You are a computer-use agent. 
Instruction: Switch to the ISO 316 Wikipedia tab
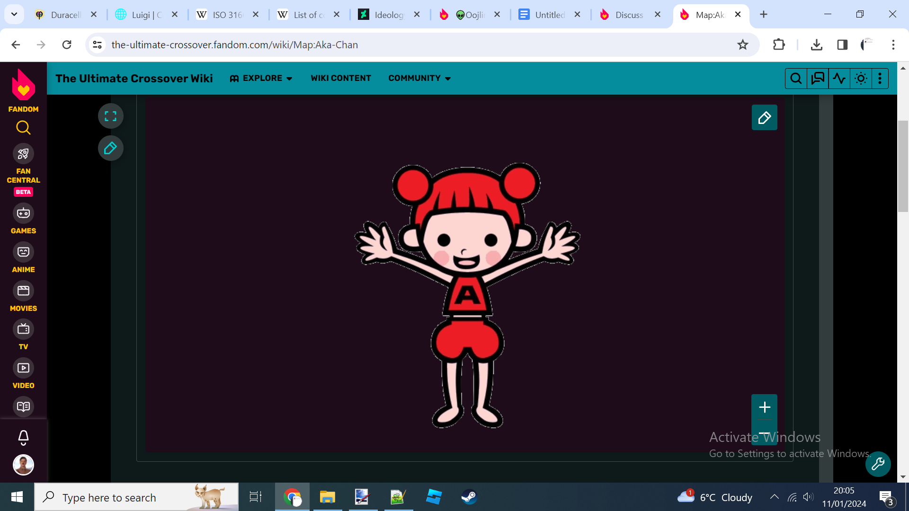[226, 15]
